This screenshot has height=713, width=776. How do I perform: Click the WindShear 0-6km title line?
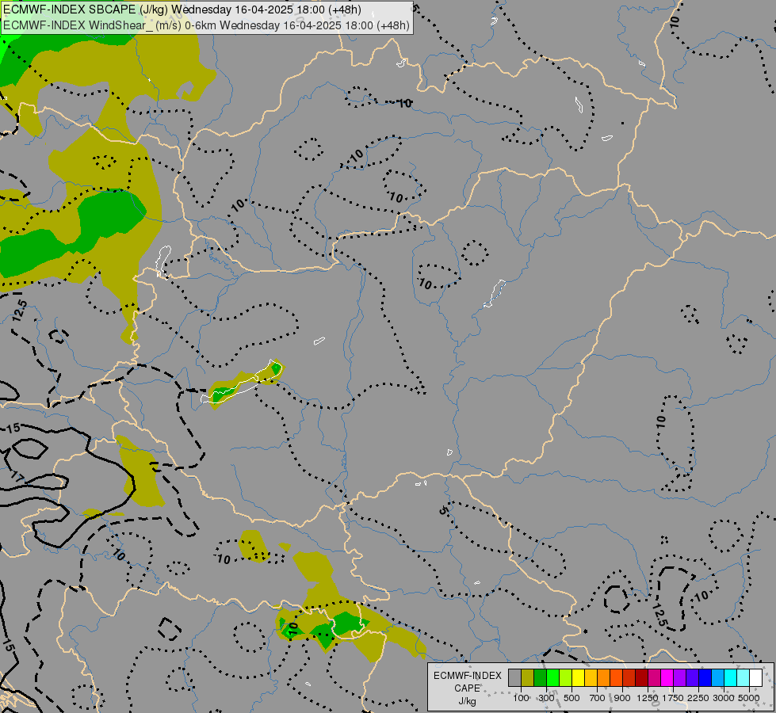pyautogui.click(x=206, y=25)
